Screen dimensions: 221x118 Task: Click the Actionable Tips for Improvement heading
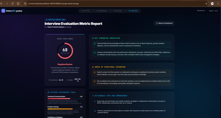coord(111,96)
